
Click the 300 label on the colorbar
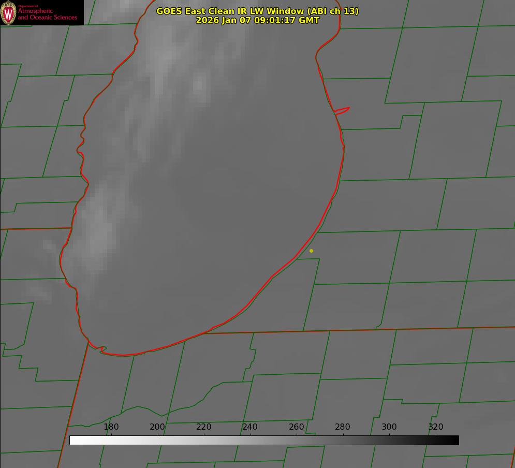(x=389, y=427)
